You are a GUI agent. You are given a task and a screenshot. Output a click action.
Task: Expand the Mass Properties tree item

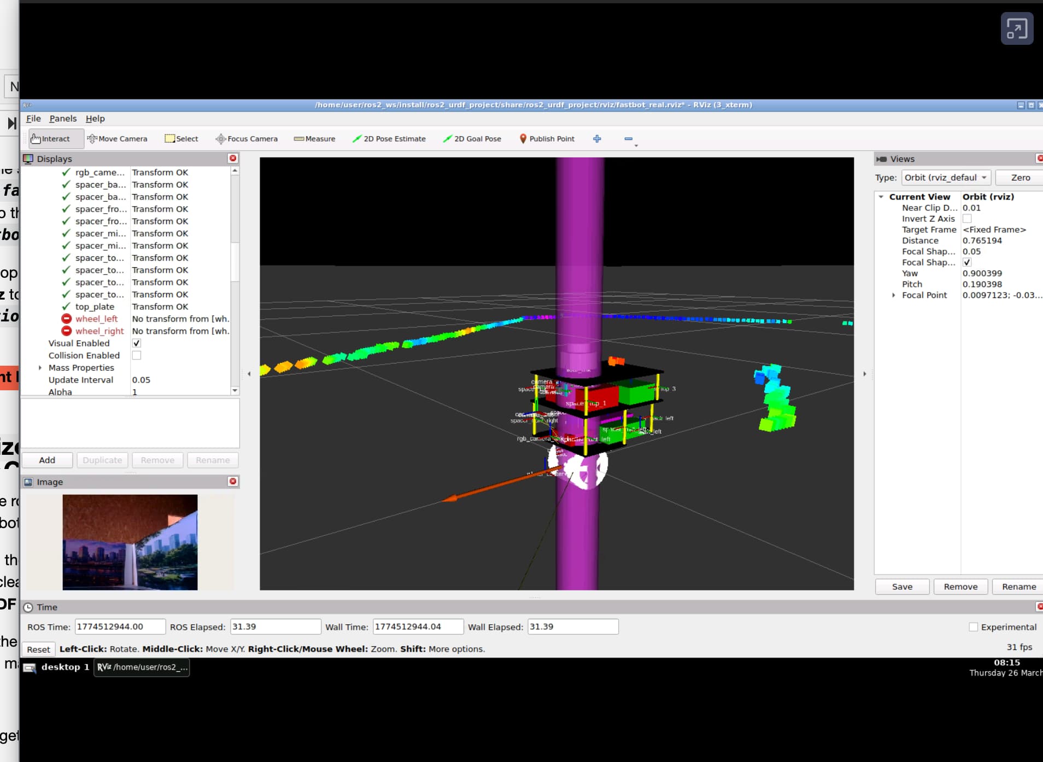pyautogui.click(x=40, y=368)
